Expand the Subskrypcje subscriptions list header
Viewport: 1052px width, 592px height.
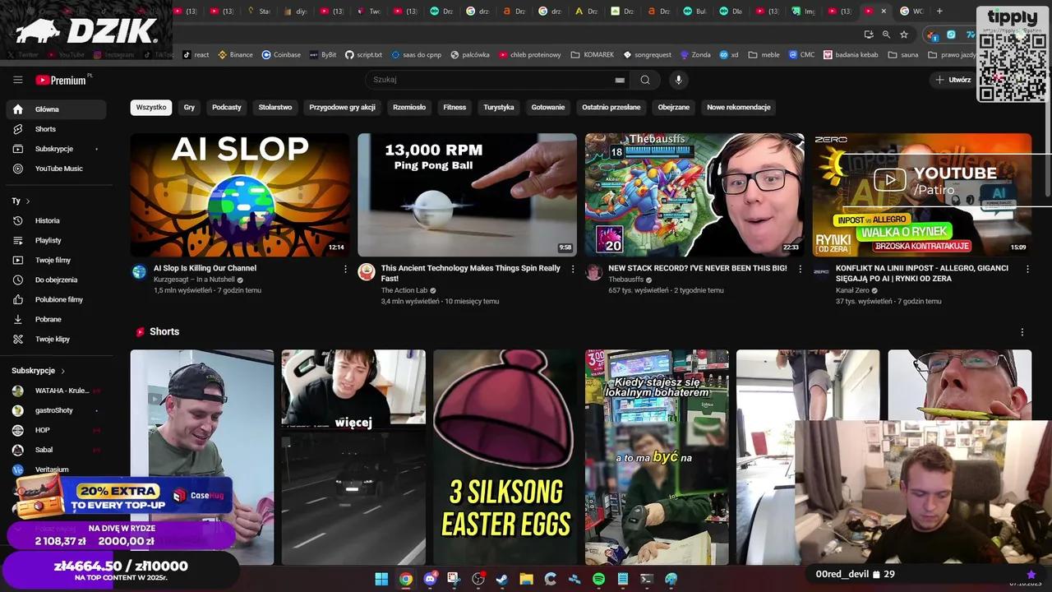(x=39, y=371)
